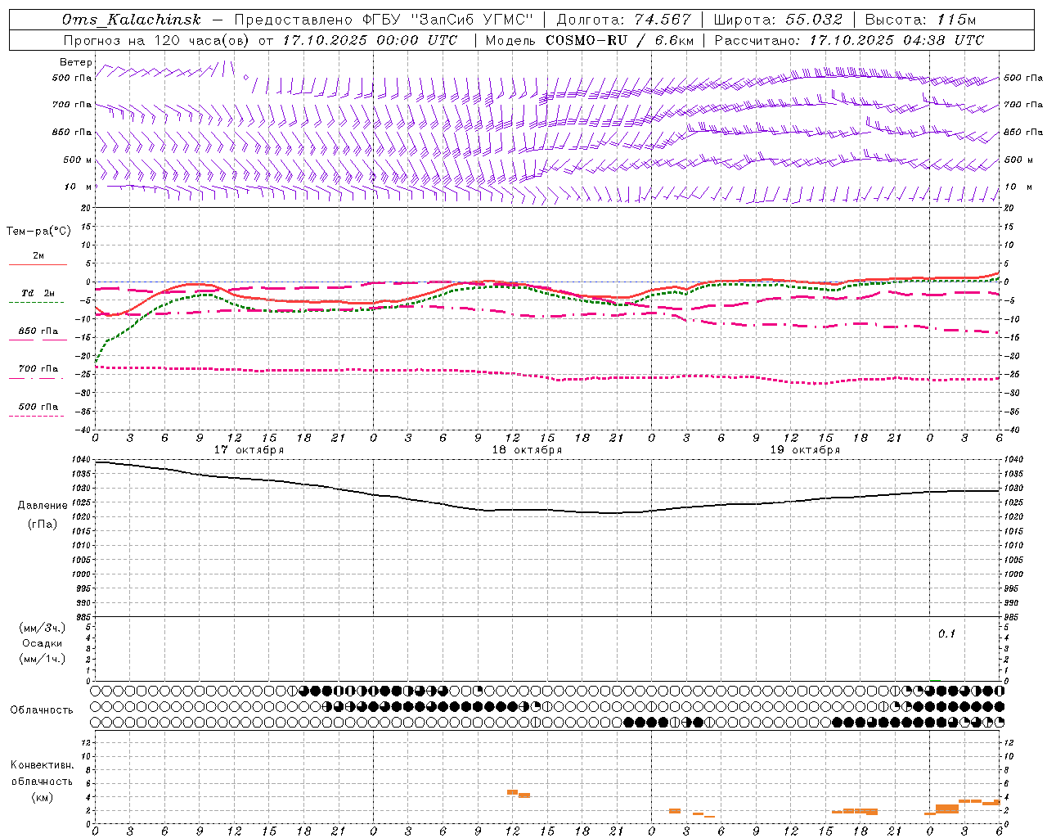Click the '500 м' label left of wind barbs
The width and height of the screenshot is (1047, 838).
click(78, 160)
